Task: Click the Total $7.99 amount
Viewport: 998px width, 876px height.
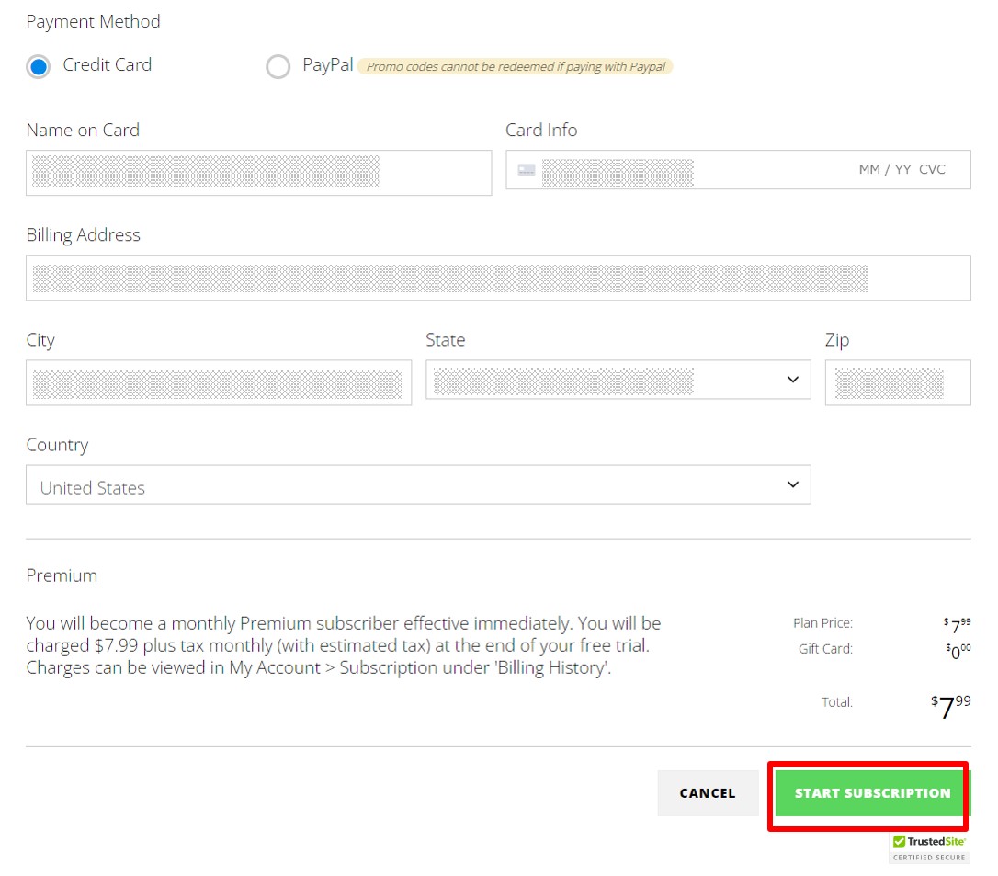Action: [x=951, y=705]
